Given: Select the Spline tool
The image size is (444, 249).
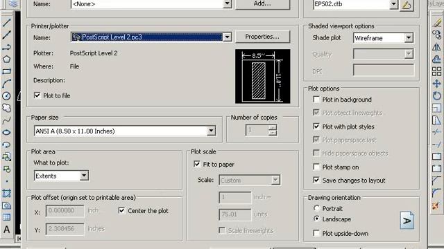Looking at the screenshot, I should (x=6, y=120).
